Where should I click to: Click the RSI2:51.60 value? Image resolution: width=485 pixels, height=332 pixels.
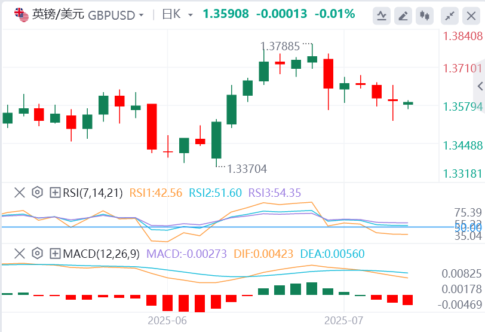click(215, 193)
